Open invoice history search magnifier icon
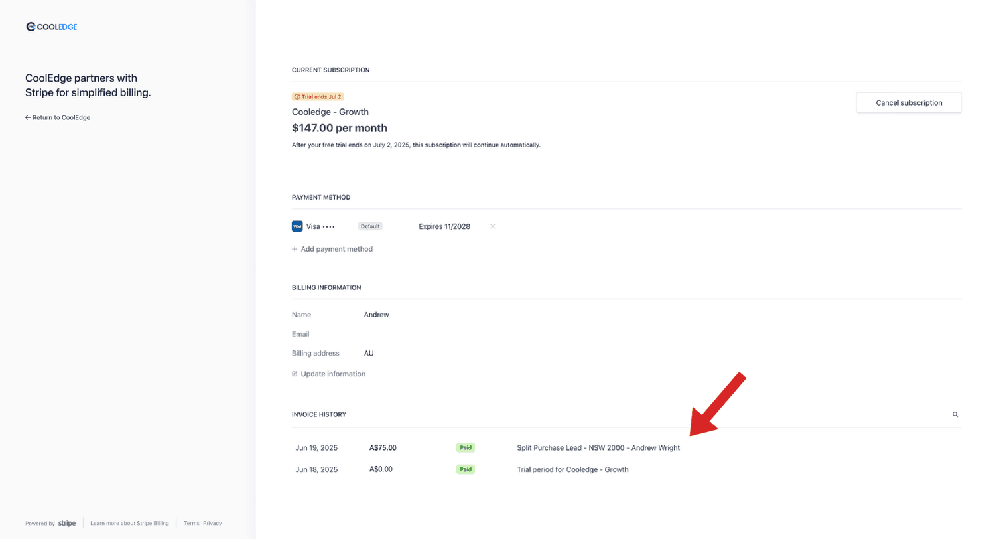 click(x=955, y=414)
